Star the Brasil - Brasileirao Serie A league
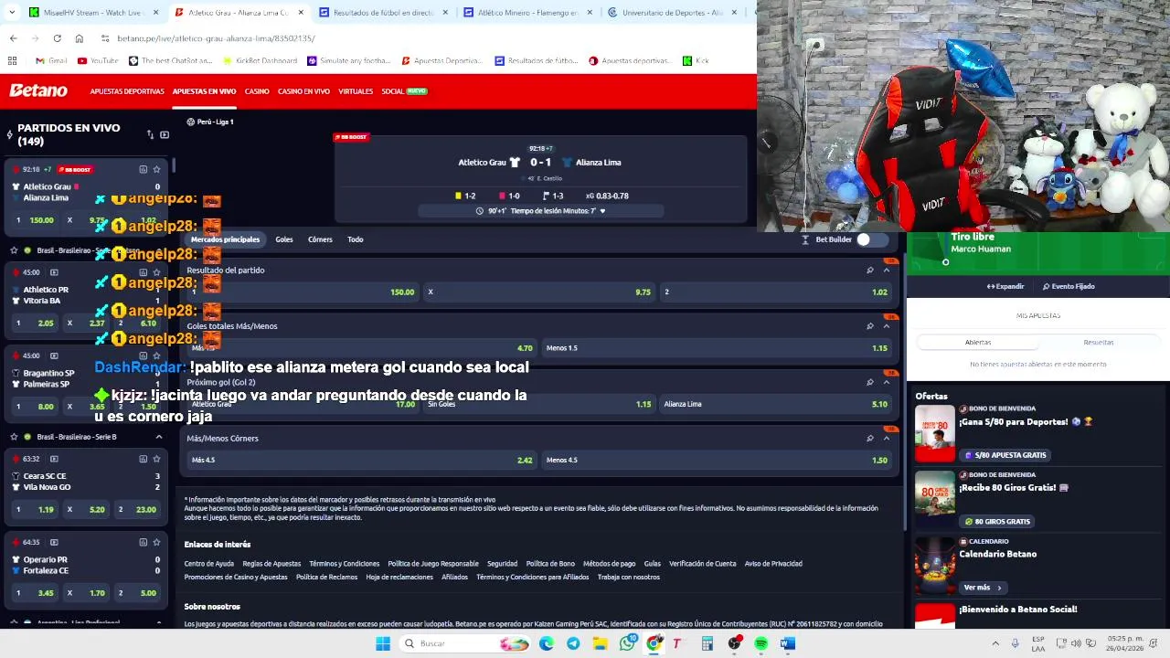 coord(14,250)
